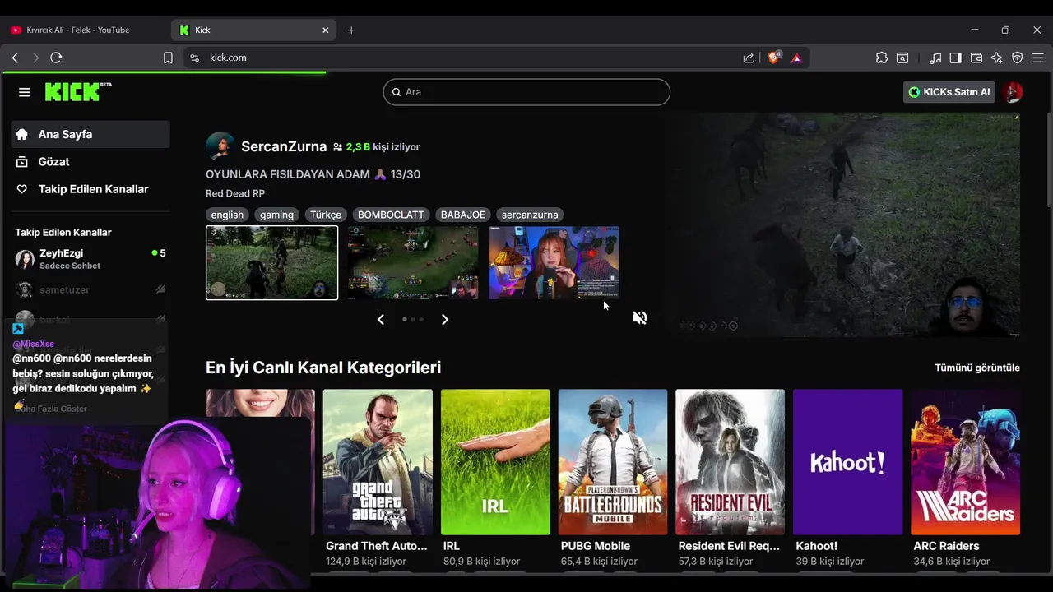Focus the Ara search field
Viewport: 1053px width, 592px height.
(526, 92)
